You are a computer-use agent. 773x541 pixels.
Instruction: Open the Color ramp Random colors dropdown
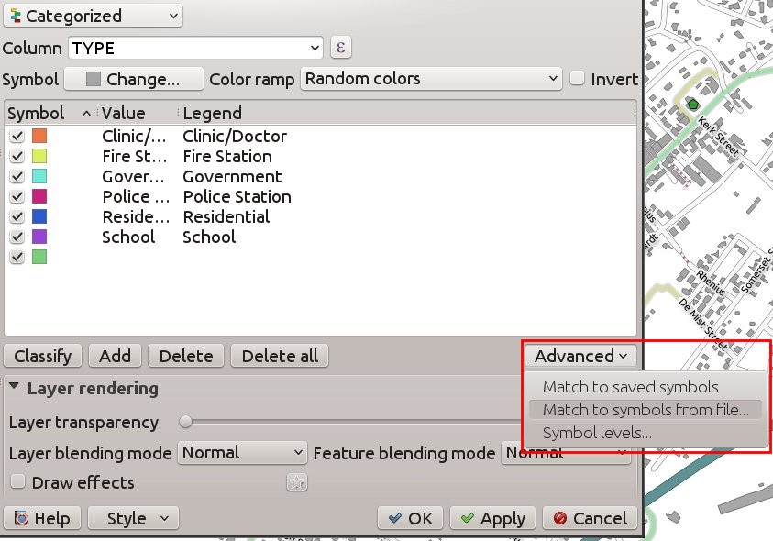point(431,79)
